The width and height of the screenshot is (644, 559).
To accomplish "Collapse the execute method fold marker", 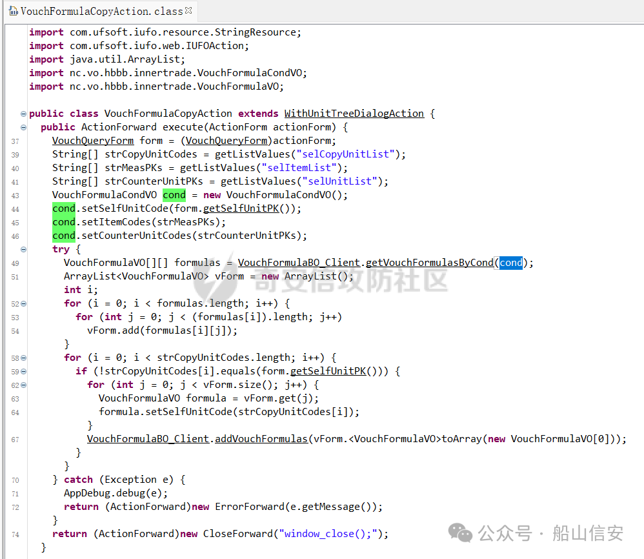I will click(x=24, y=127).
